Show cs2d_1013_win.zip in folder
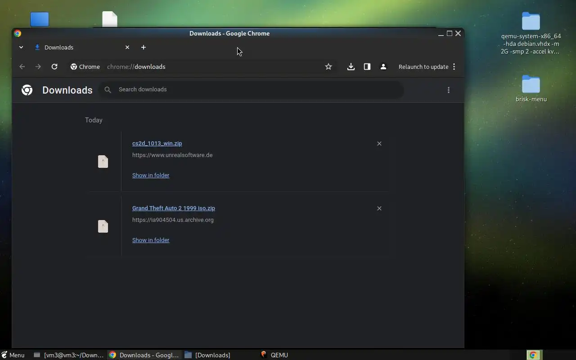Viewport: 576px width, 360px height. [151, 175]
